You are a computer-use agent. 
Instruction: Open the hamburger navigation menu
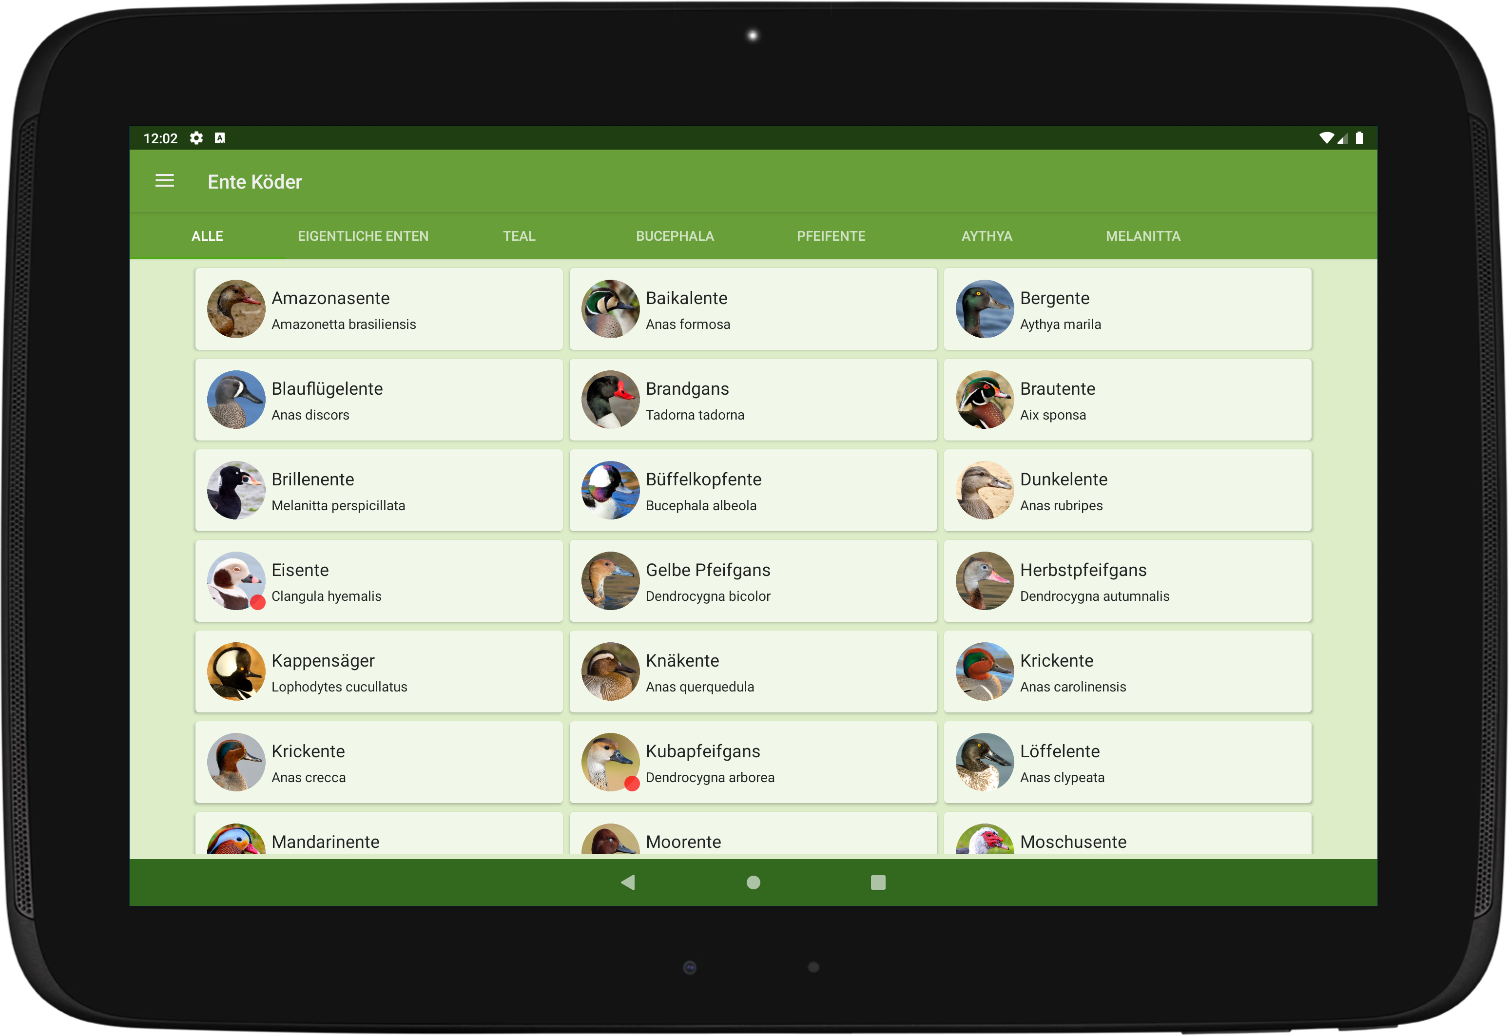165,181
